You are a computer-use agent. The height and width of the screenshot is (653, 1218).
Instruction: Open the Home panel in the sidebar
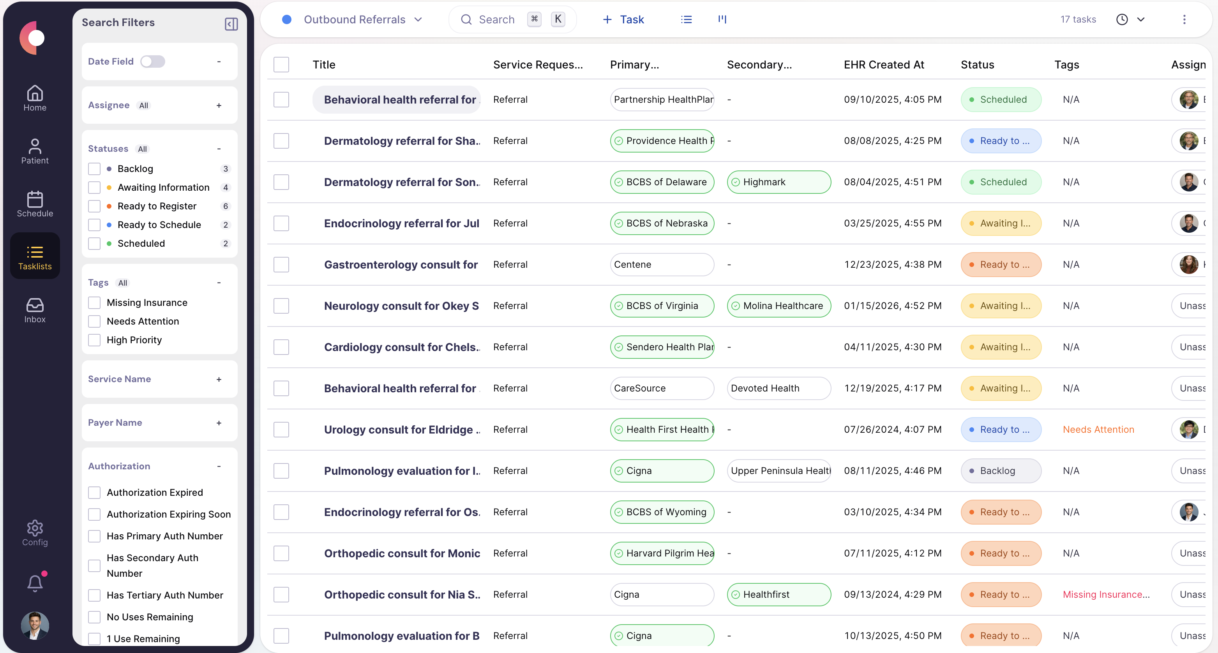(x=35, y=98)
